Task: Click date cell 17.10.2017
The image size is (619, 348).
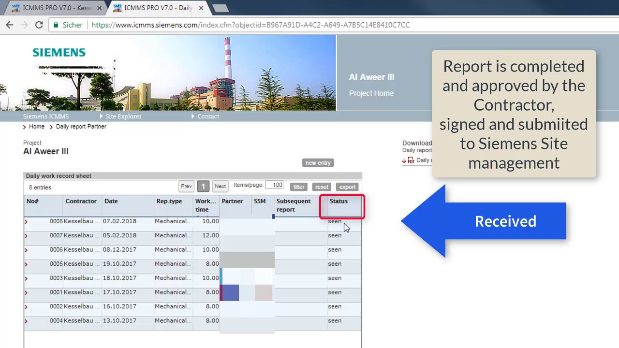Action: (119, 292)
